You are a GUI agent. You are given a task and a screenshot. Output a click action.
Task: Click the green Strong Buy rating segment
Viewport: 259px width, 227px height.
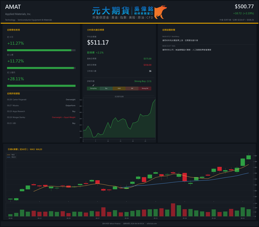(x=93, y=89)
